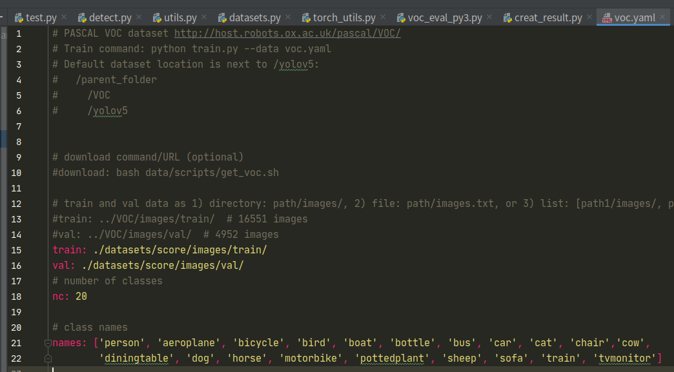Click the 'tvmonitor' class name
The image size is (674, 372).
pyautogui.click(x=624, y=358)
